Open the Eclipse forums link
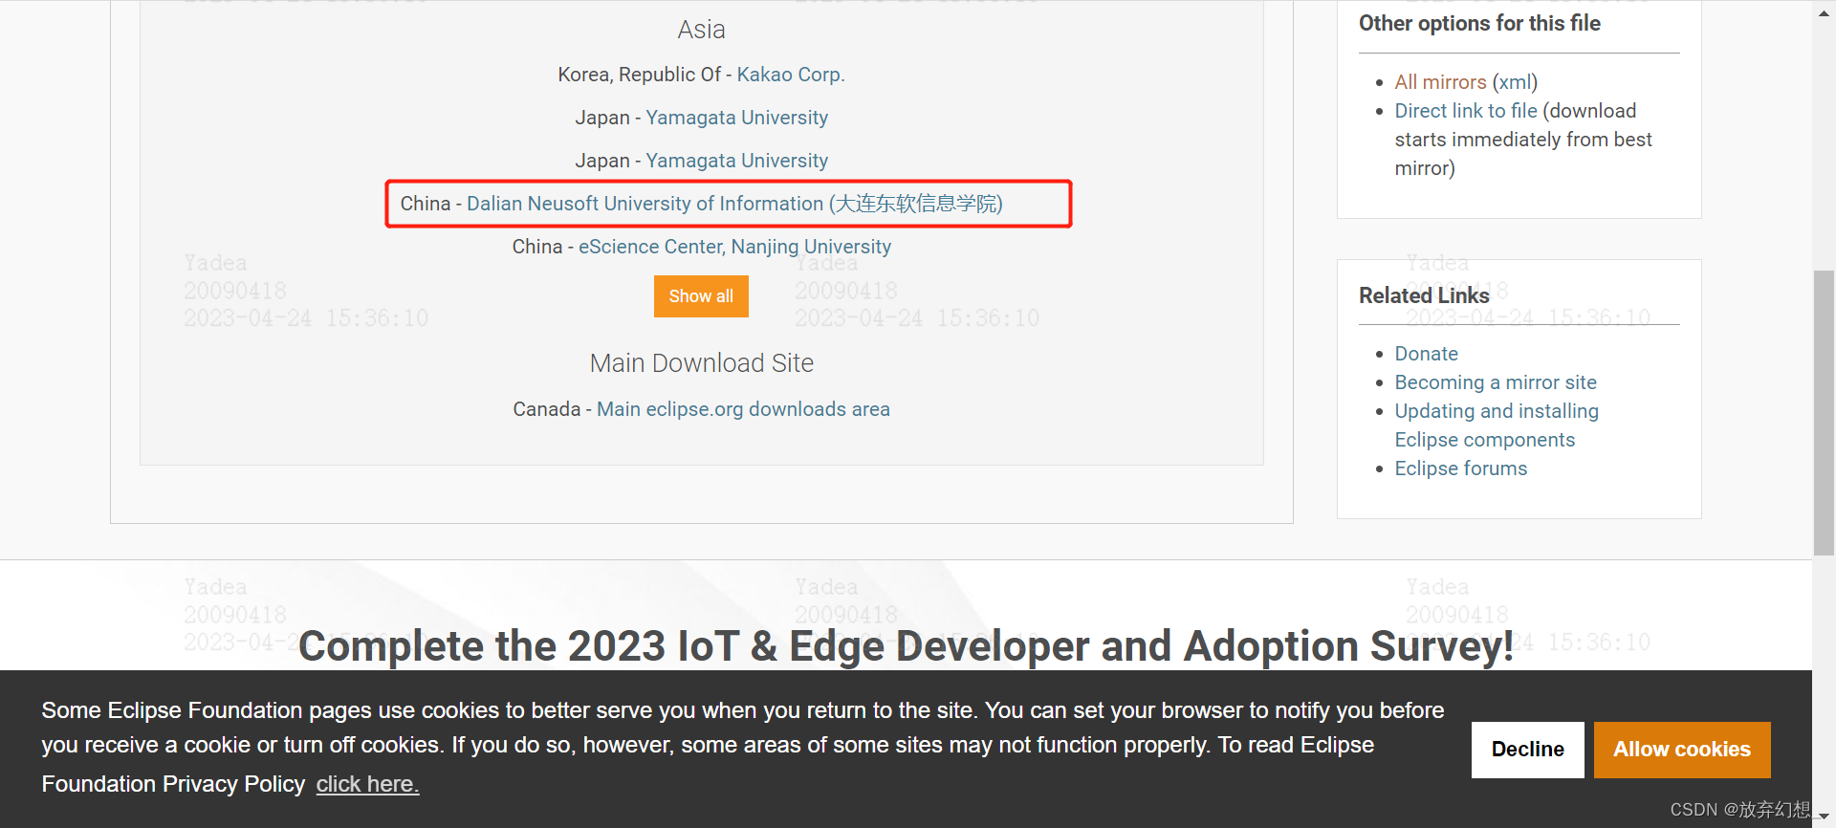This screenshot has width=1836, height=828. pyautogui.click(x=1460, y=468)
